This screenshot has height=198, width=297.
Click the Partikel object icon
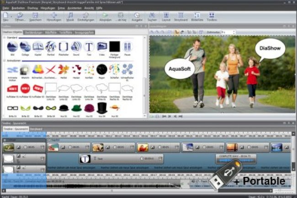pos(51,47)
